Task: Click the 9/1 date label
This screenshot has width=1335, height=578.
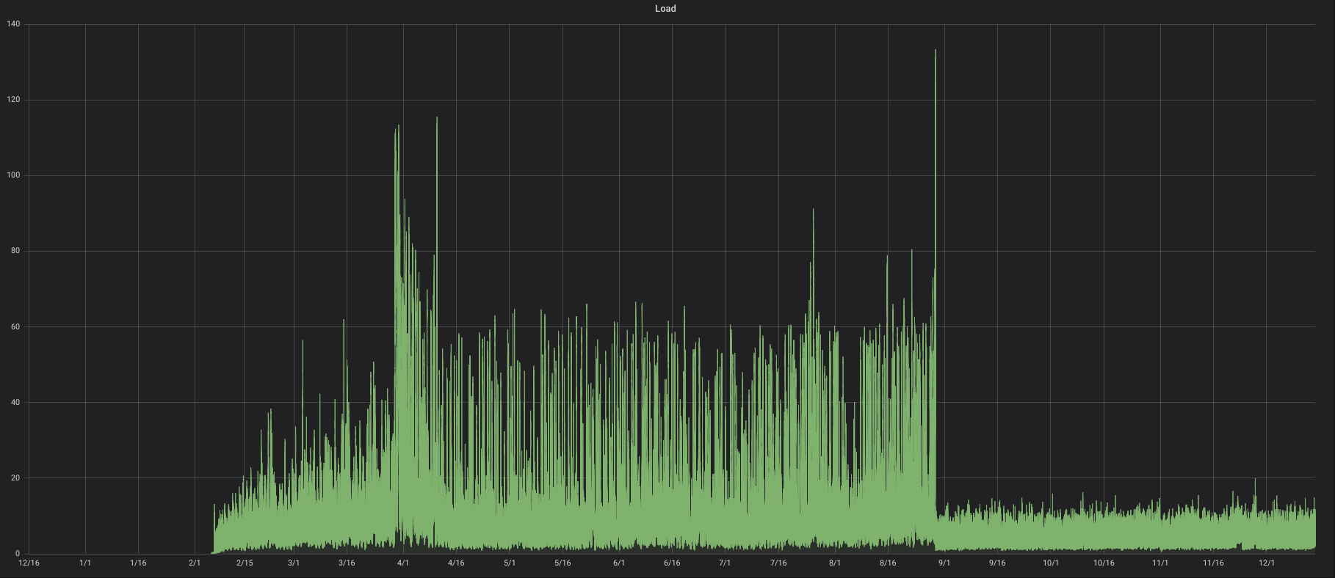Action: (944, 563)
